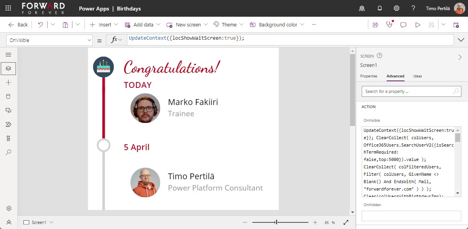Click the Search icon in left sidebar
Screen dimensions: 468x229
[9, 152]
